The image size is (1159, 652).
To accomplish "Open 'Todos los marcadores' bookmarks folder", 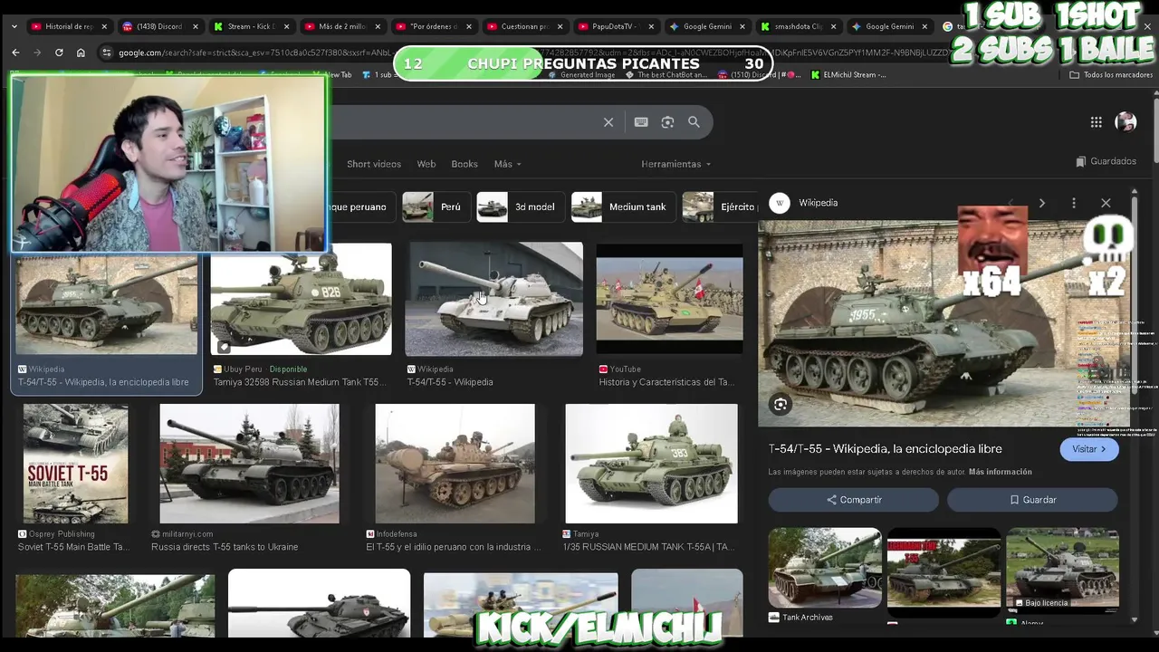I will [1111, 75].
